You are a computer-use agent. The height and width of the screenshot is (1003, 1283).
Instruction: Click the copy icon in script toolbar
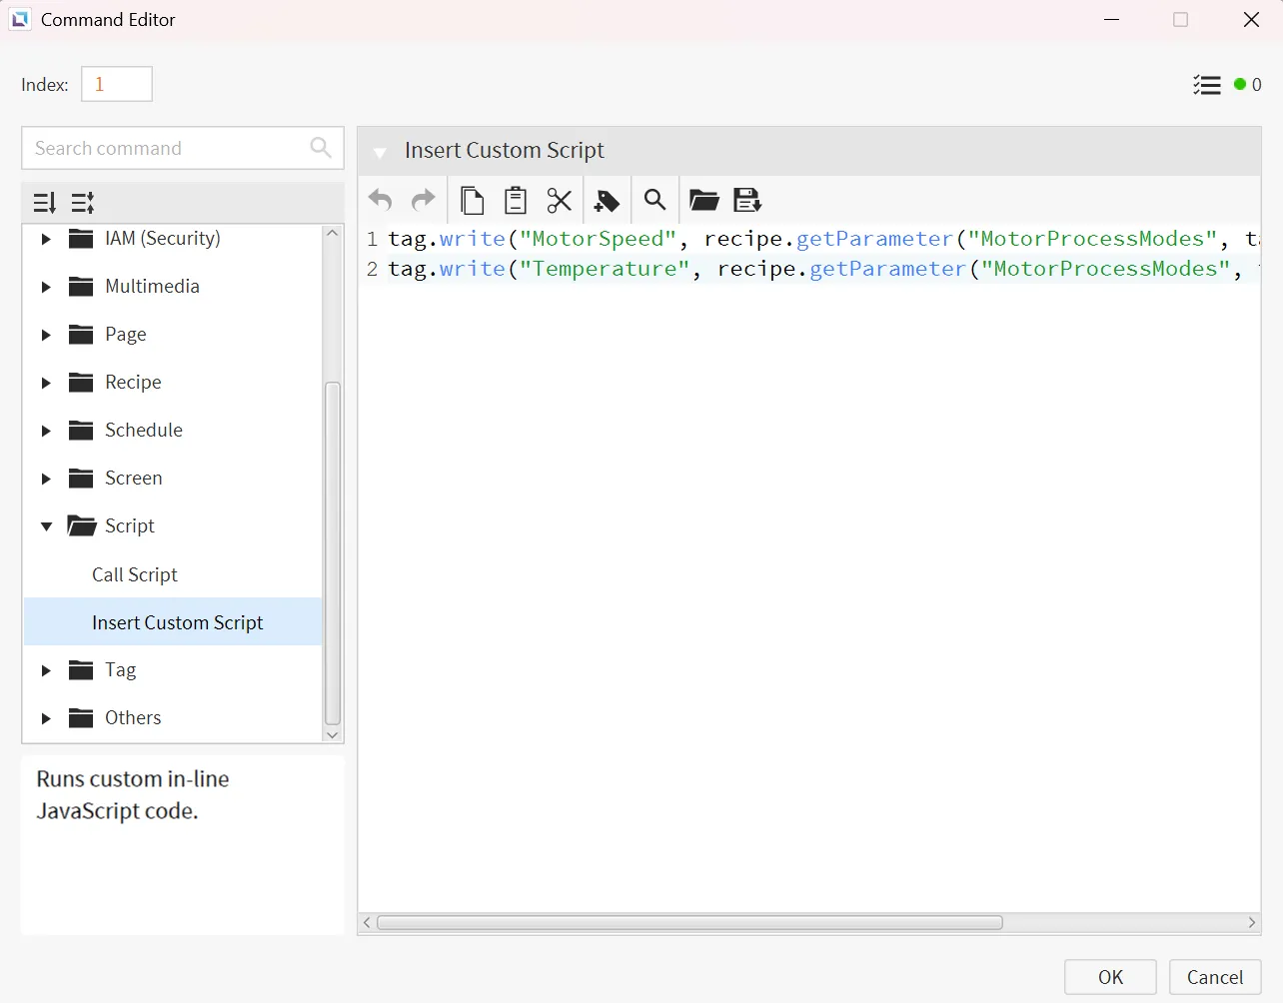(473, 201)
